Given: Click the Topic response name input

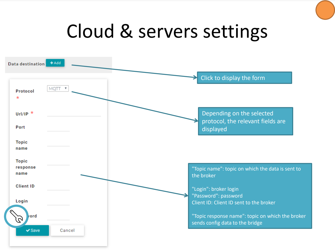Looking at the screenshot, I should click(58, 162).
